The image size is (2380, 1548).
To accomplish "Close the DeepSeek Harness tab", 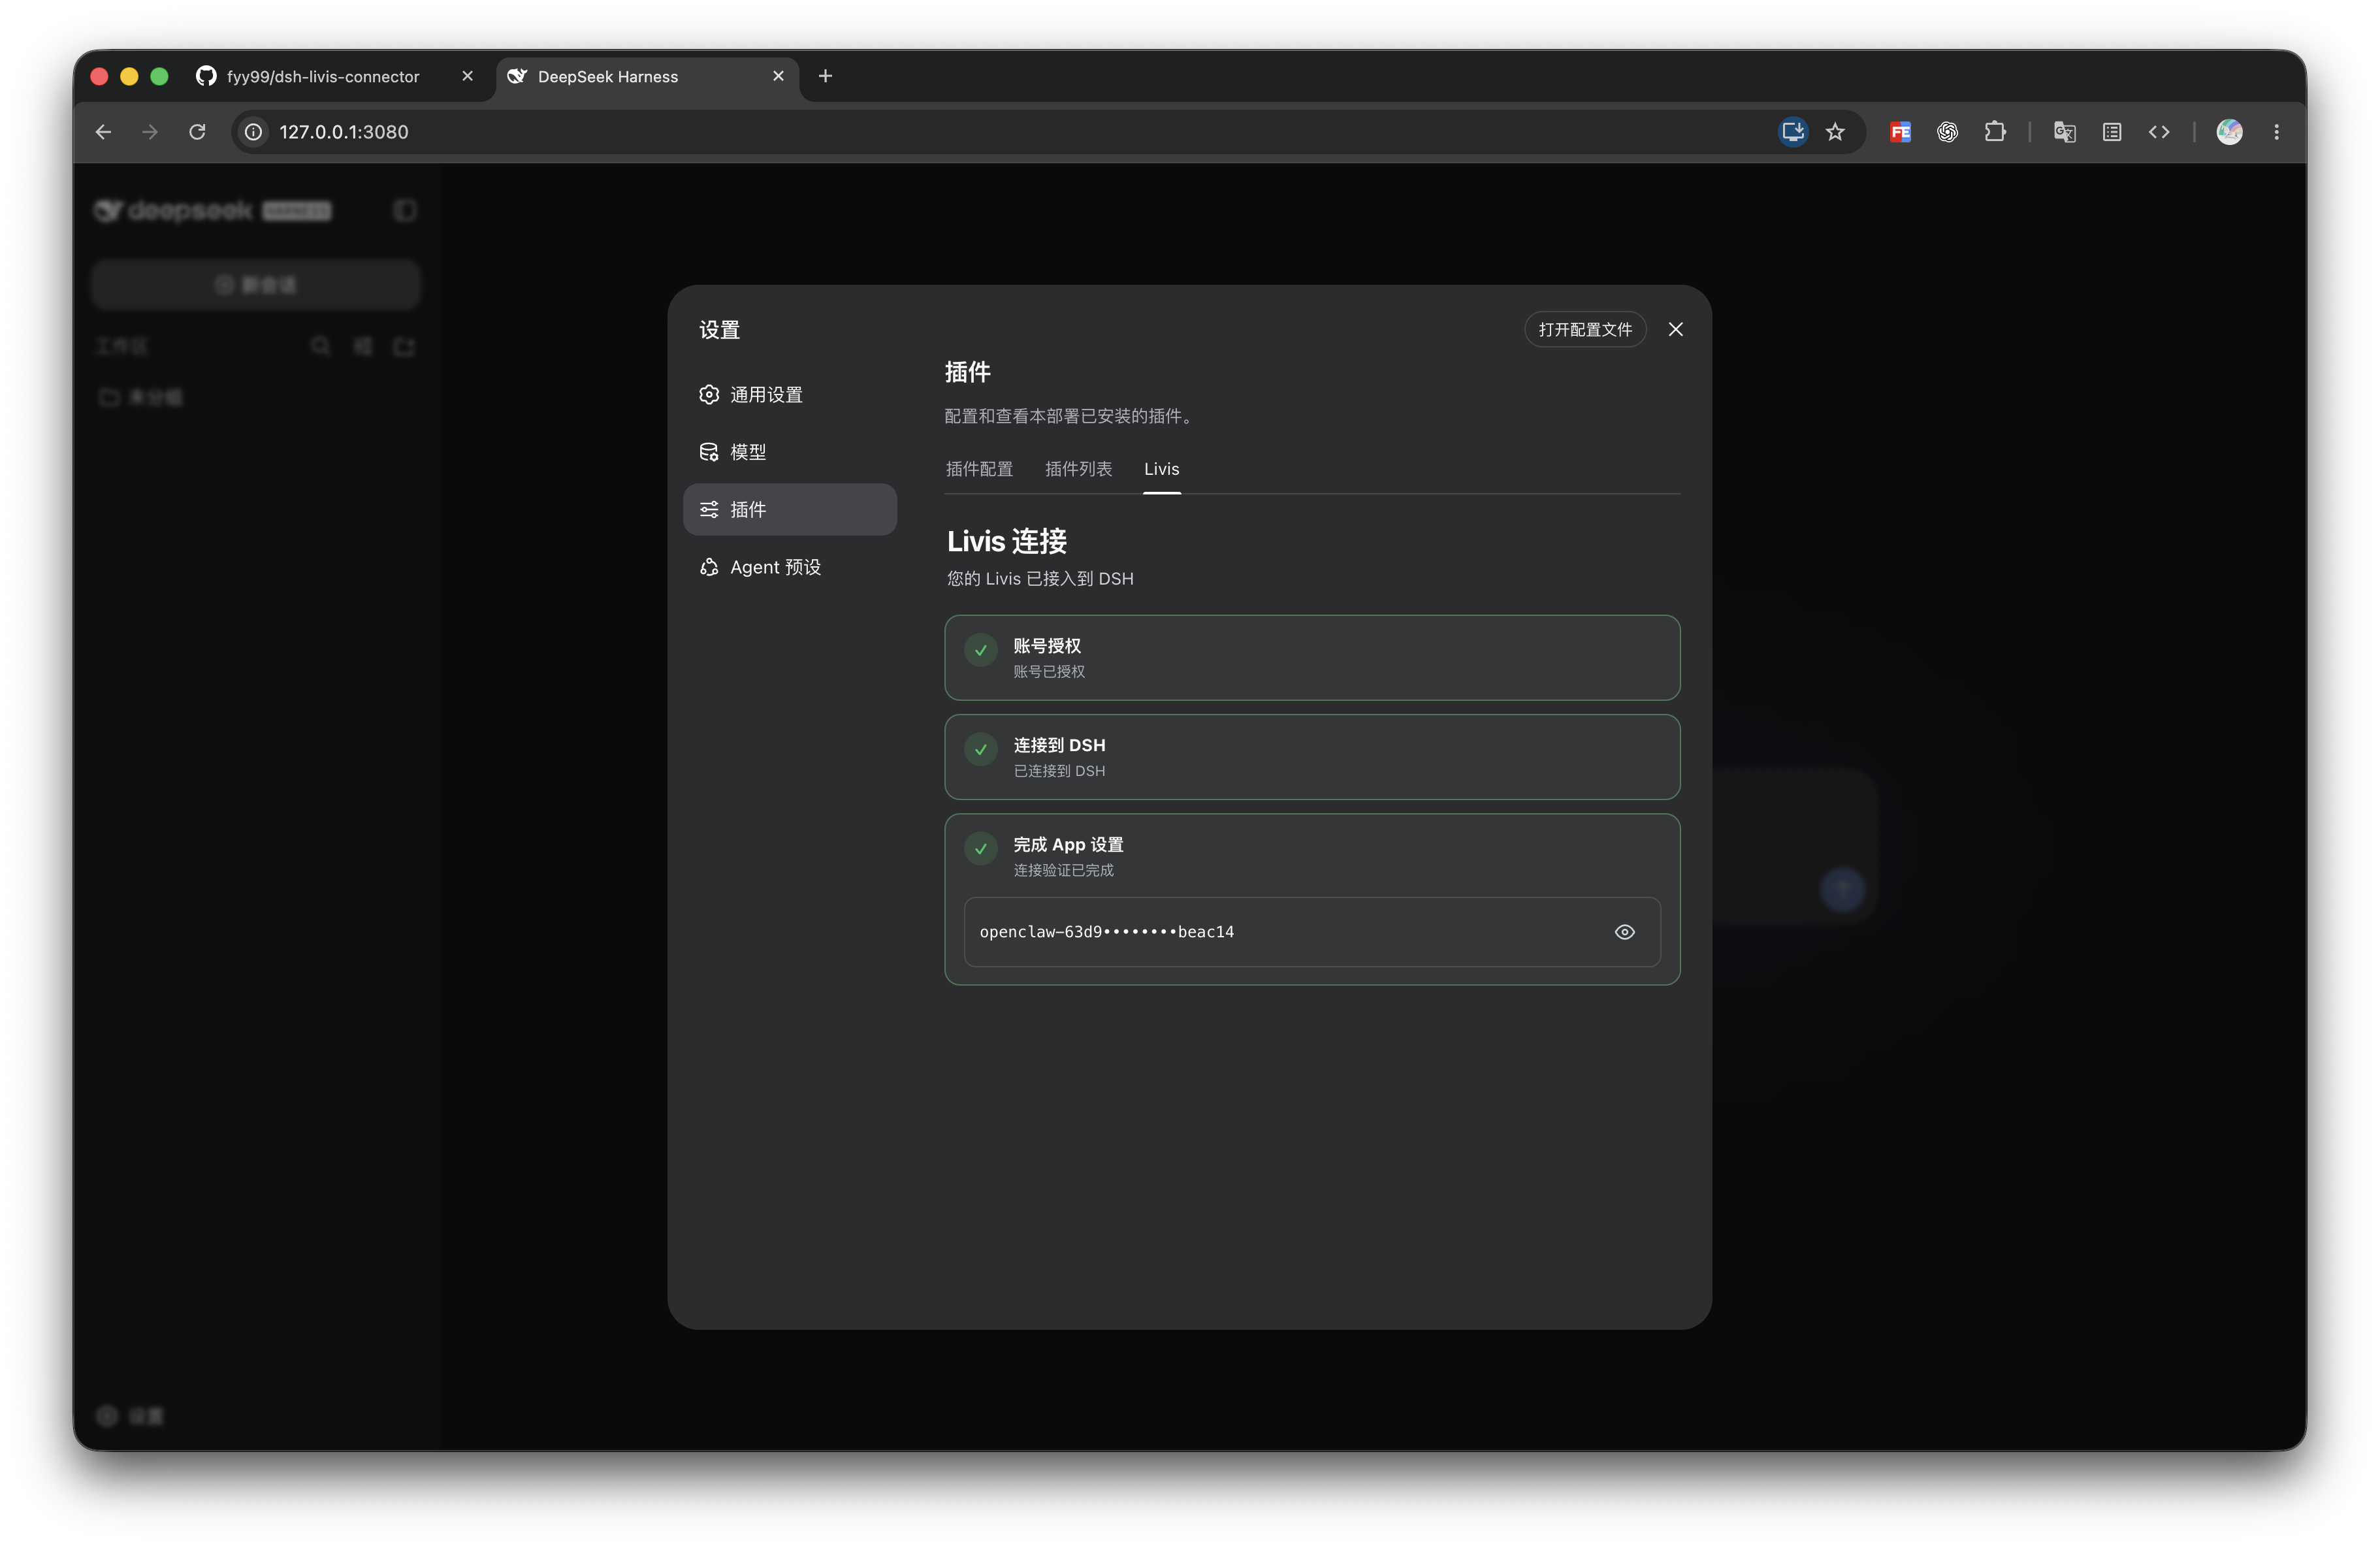I will [x=778, y=76].
